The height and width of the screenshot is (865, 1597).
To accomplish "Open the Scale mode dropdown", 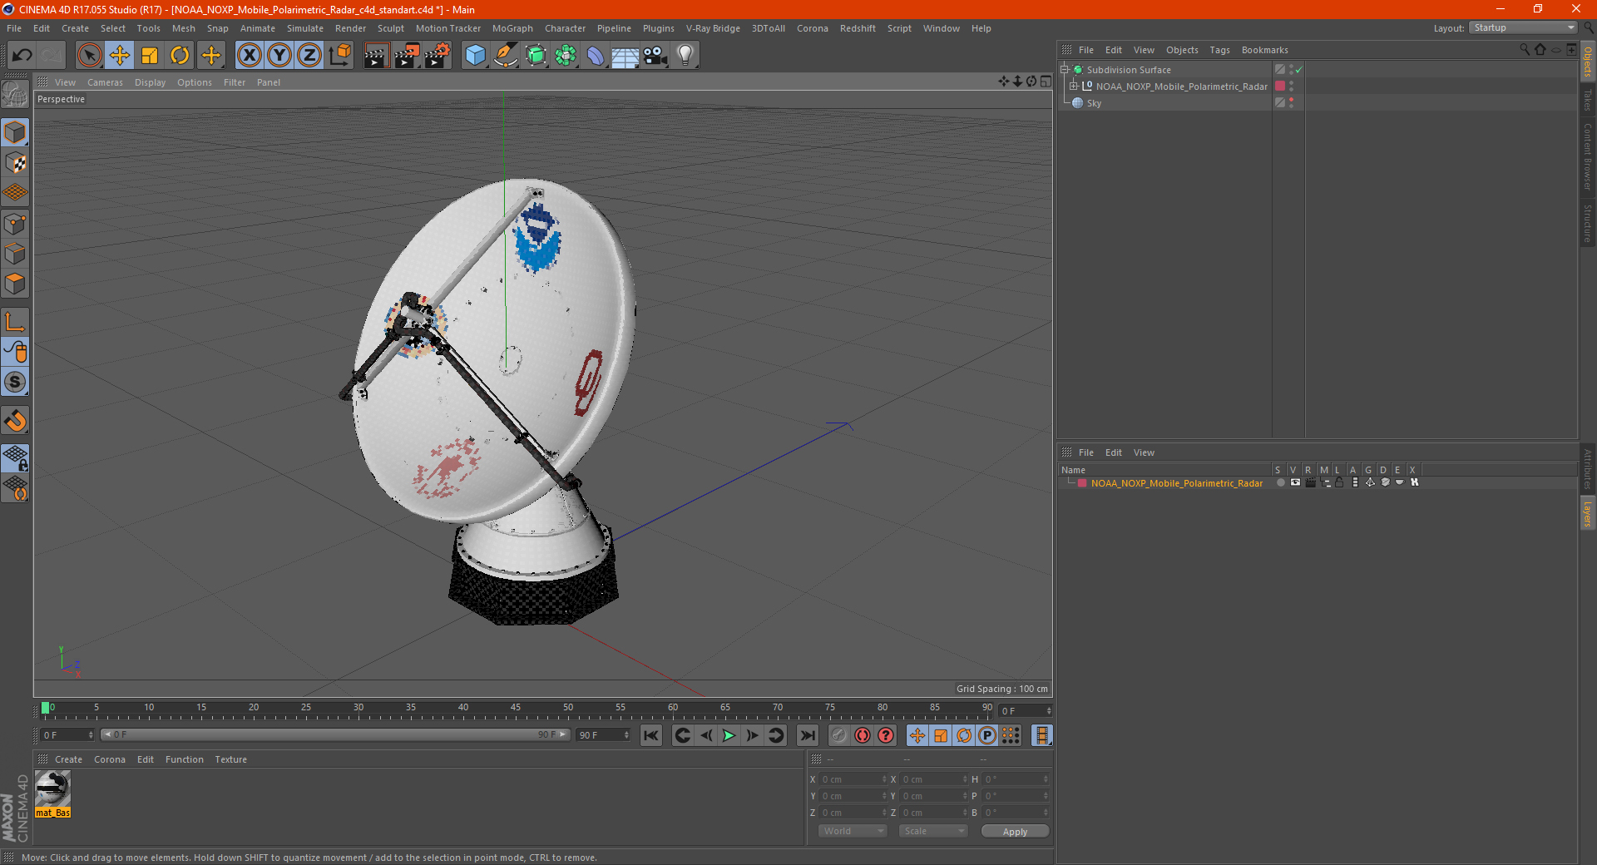I will coord(933,831).
